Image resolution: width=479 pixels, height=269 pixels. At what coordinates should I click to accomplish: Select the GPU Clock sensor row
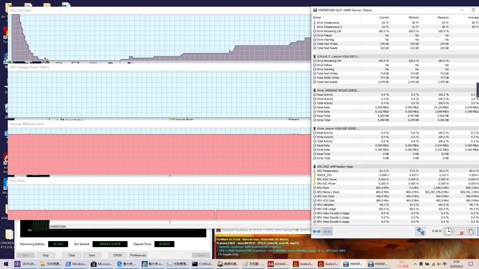click(x=395, y=188)
